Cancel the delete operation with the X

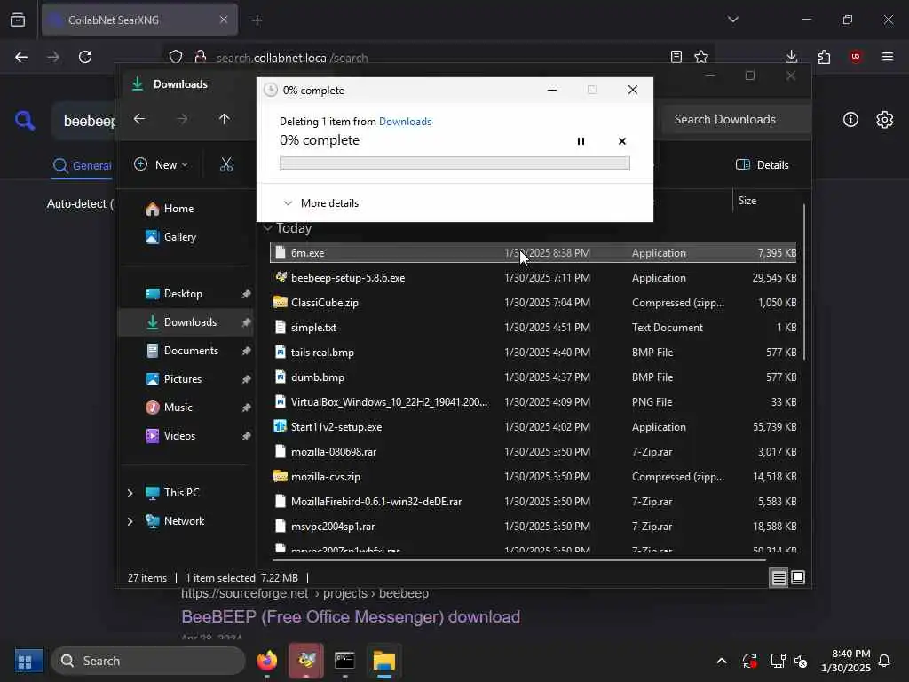[622, 141]
